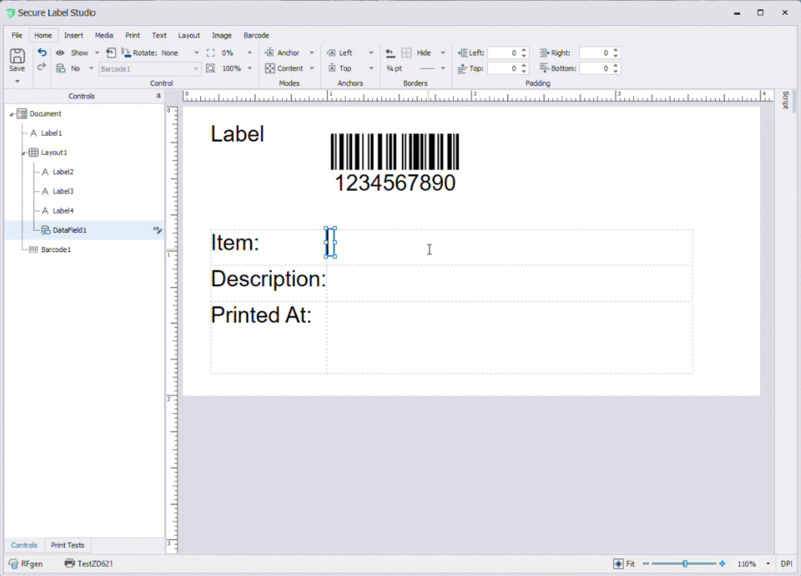This screenshot has height=576, width=801.
Task: Click the rename pencil icon on DataField1 row
Action: (157, 230)
